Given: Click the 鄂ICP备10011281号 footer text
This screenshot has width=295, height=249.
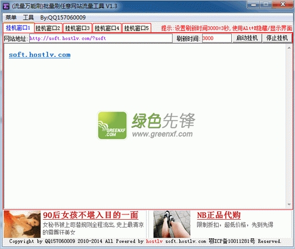Looking at the screenshot, I should point(232,241).
